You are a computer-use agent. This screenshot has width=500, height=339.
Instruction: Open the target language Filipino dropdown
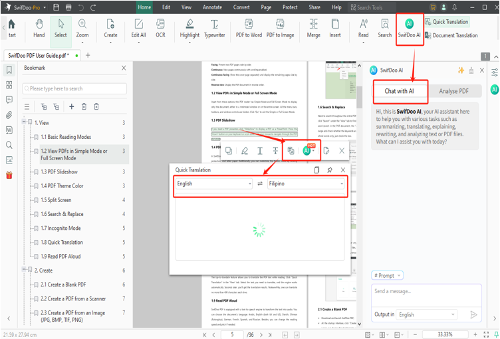tap(305, 183)
